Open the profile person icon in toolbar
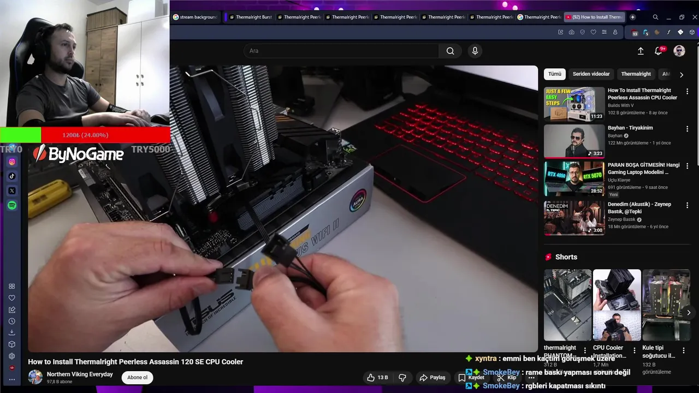 (x=615, y=32)
